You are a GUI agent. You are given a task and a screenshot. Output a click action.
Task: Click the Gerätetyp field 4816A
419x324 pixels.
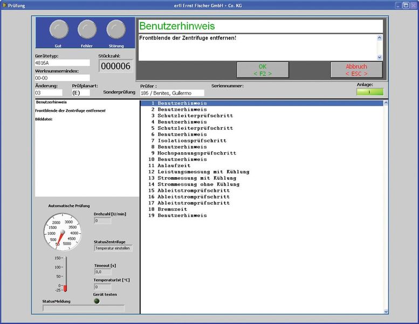62,63
